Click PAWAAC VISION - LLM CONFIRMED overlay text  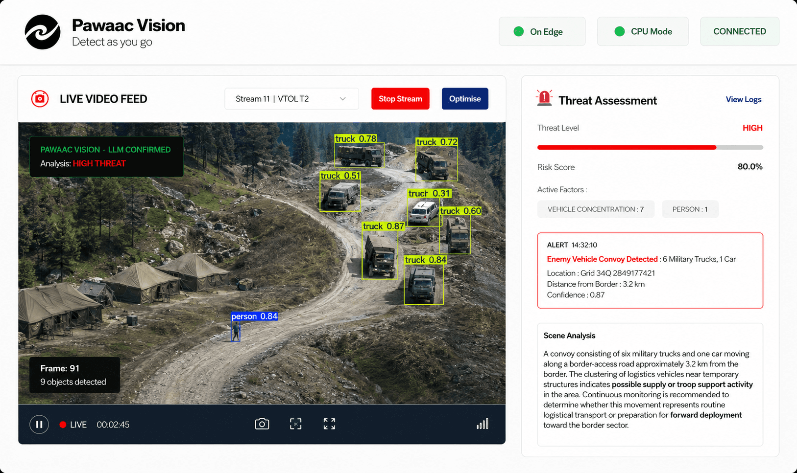105,150
